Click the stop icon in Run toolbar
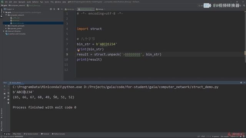The width and height of the screenshot is (246, 138). pyautogui.click(x=5, y=90)
